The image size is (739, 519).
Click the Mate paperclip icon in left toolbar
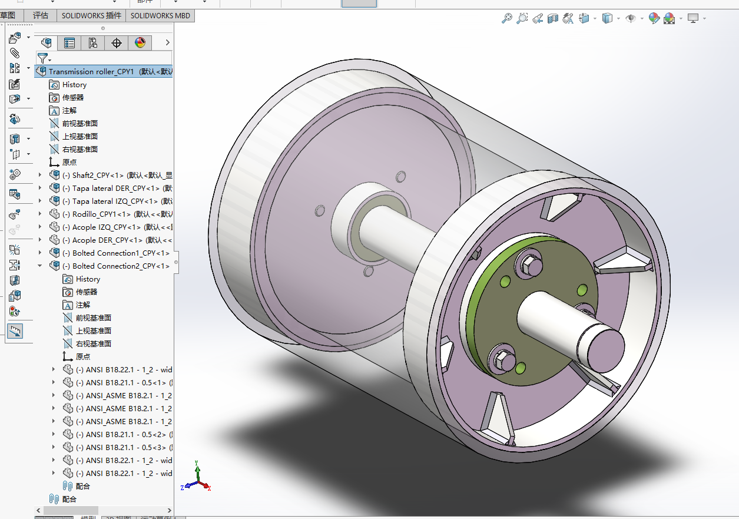(15, 53)
